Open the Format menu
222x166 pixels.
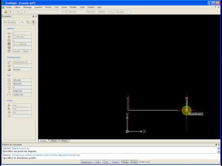48,7
